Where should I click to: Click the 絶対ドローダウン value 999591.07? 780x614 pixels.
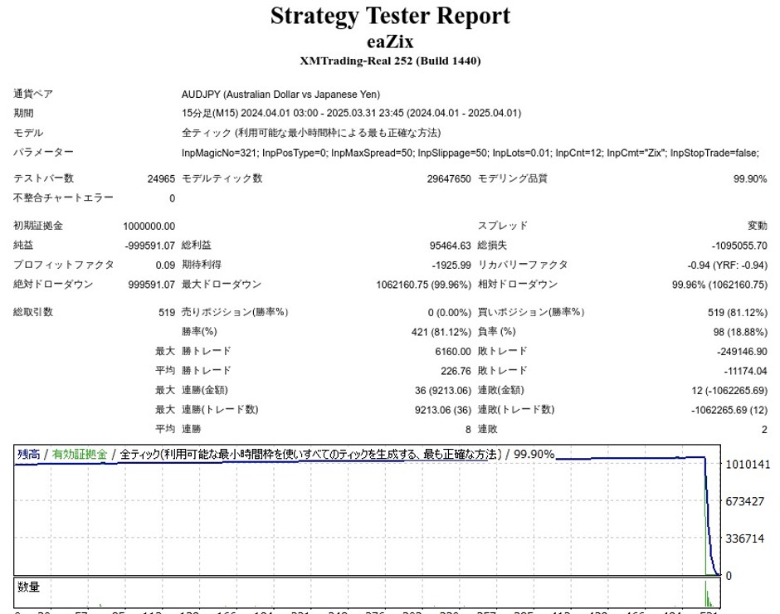pyautogui.click(x=152, y=285)
